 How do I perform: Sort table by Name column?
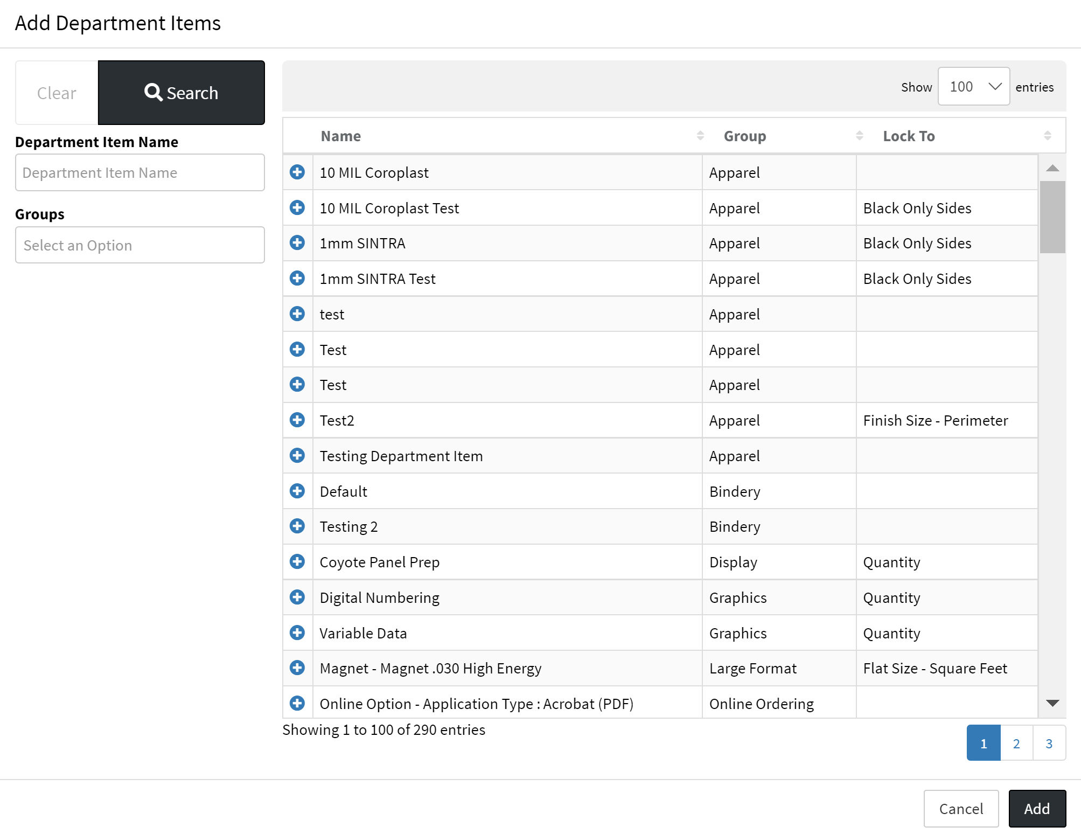341,136
